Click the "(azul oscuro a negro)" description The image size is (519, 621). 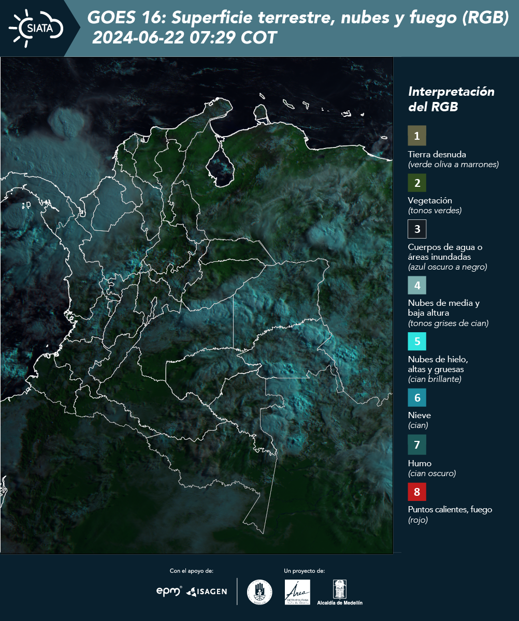pos(448,267)
